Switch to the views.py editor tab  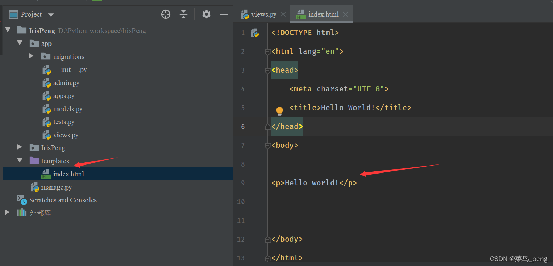[264, 14]
